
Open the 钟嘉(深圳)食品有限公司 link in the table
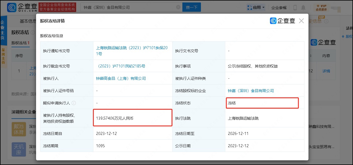(x=251, y=91)
